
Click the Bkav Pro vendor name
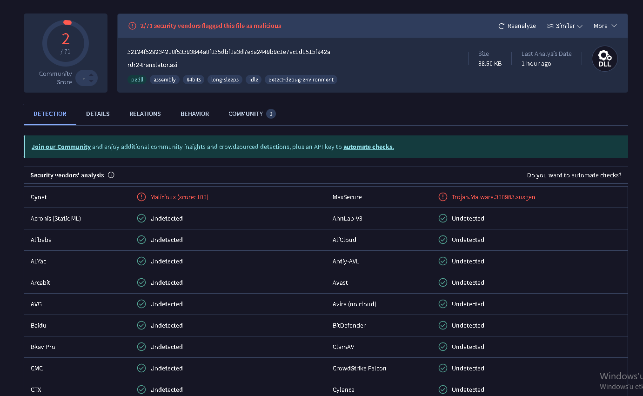(x=43, y=347)
